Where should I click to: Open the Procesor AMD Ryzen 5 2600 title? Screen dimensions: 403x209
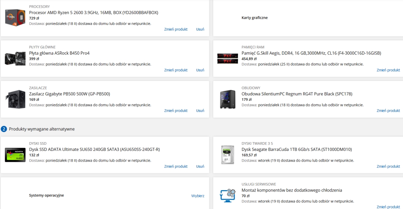click(94, 12)
